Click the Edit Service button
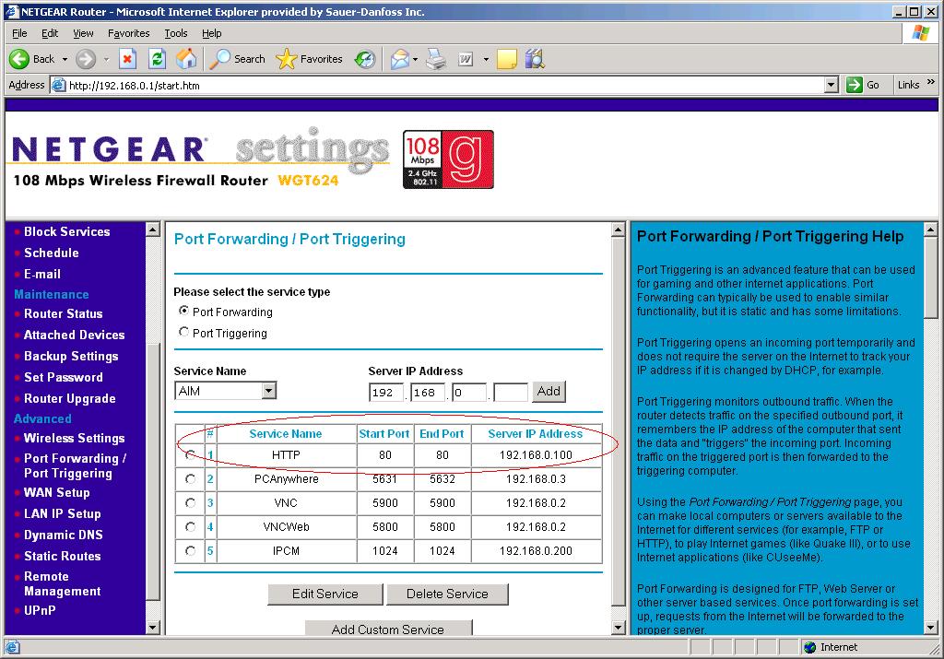This screenshot has width=944, height=659. 325,594
